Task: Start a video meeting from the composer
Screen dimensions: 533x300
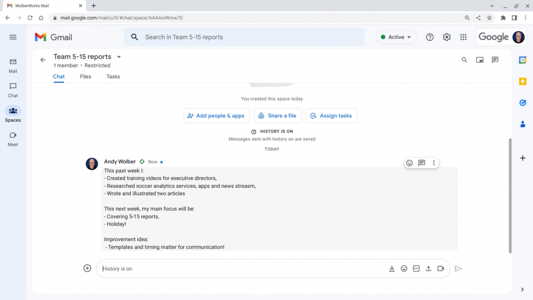Action: [x=441, y=268]
